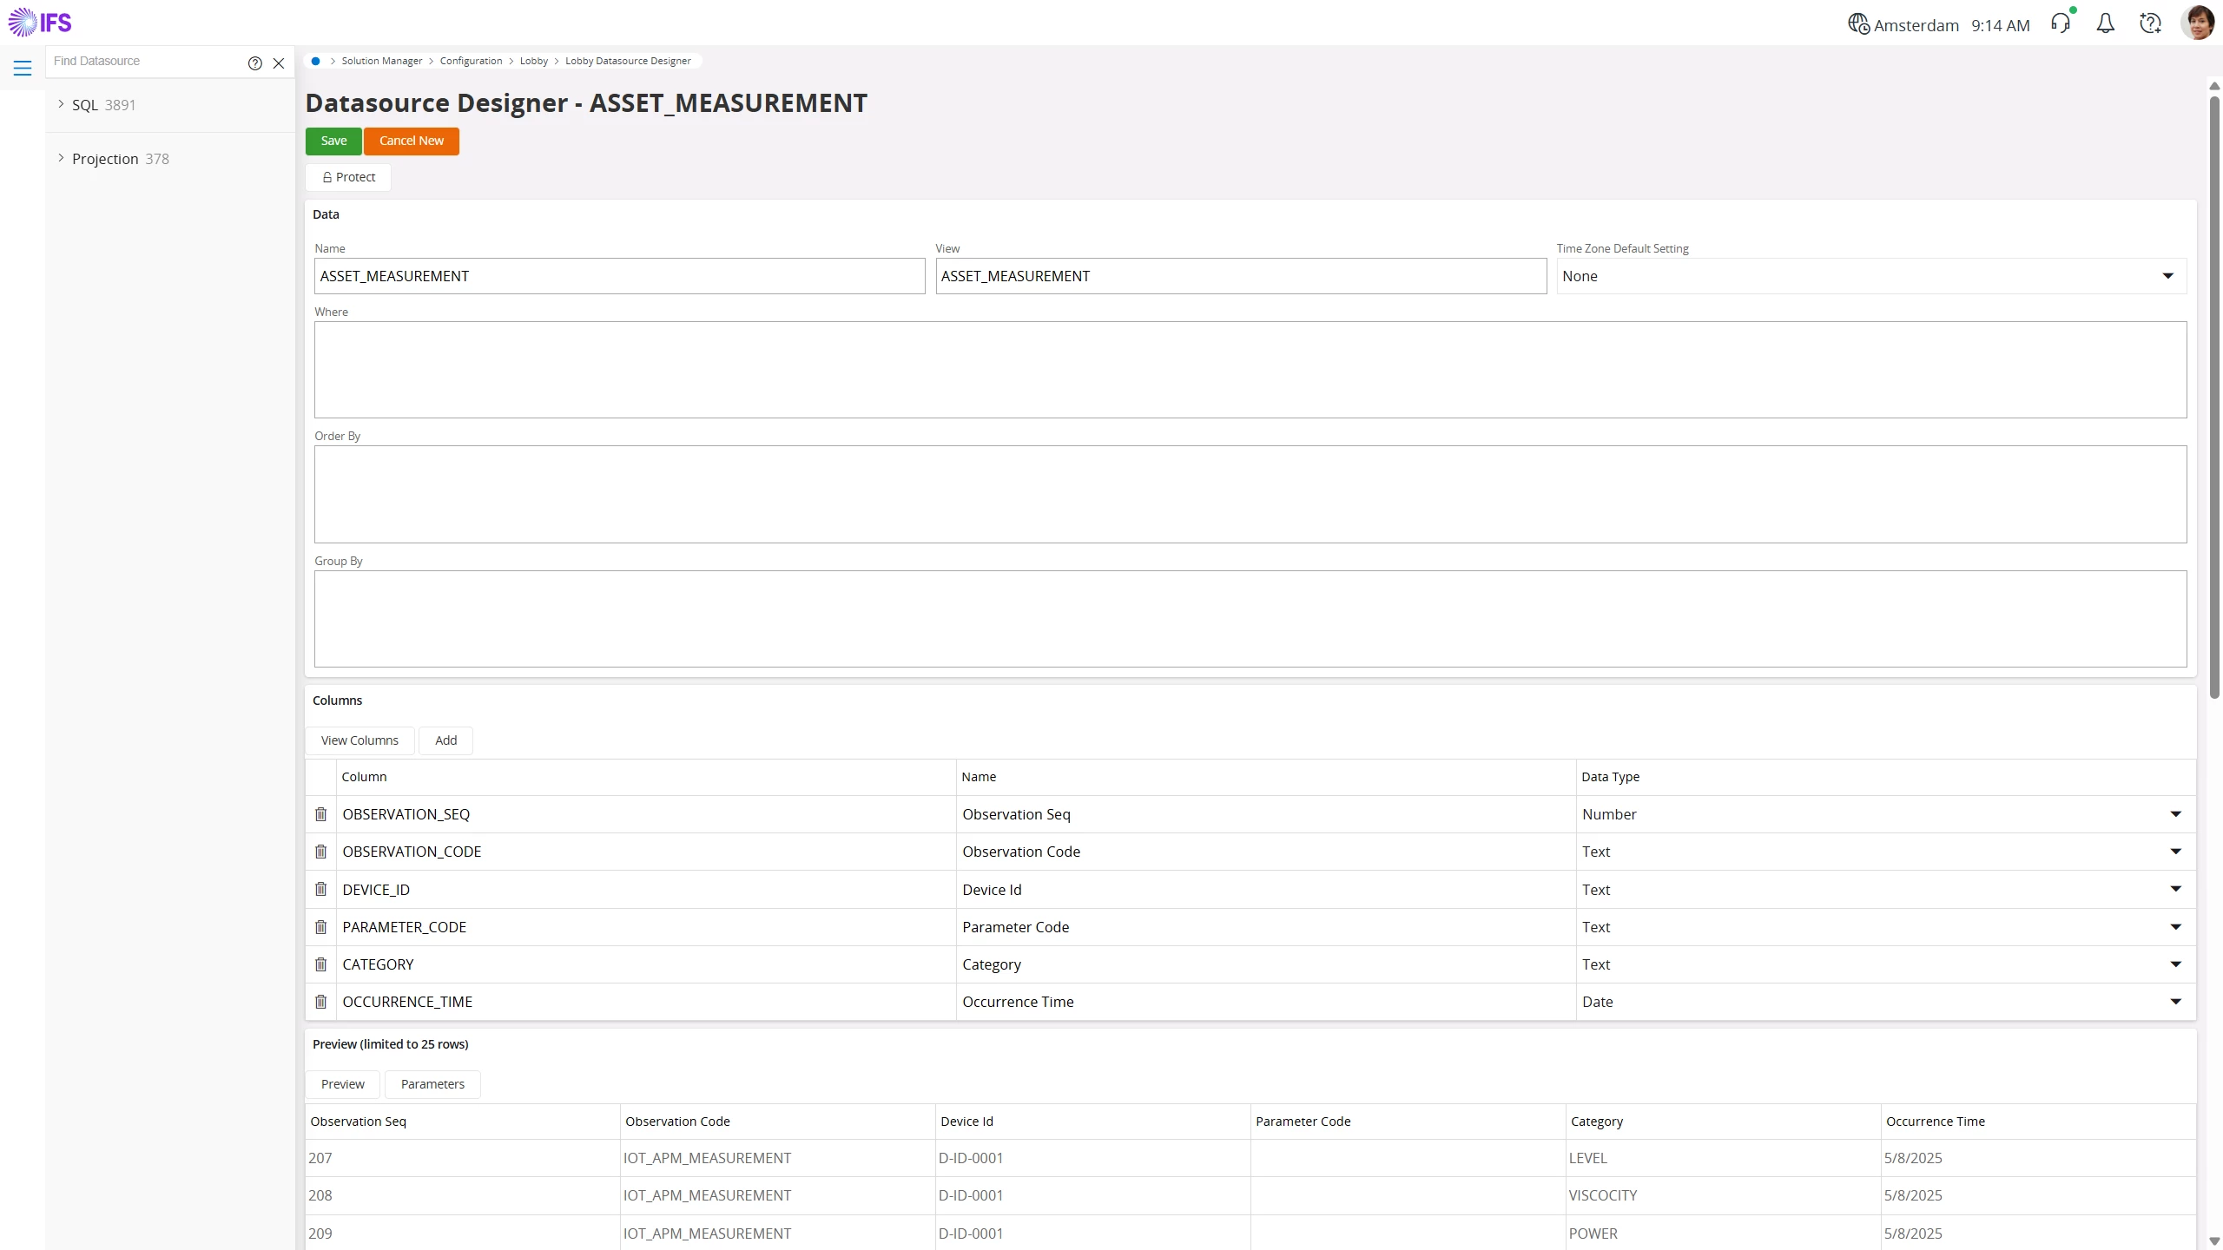Open the user profile avatar
Viewport: 2223px width, 1250px height.
2197,23
